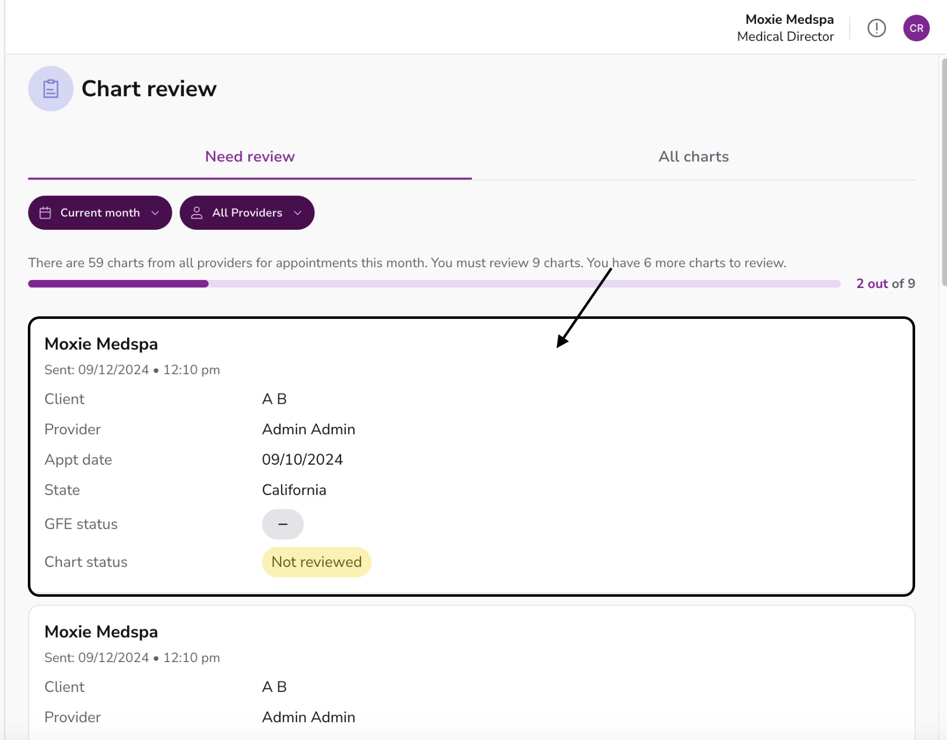The height and width of the screenshot is (740, 947).
Task: Click the '2 out of 9' progress count
Action: (886, 283)
